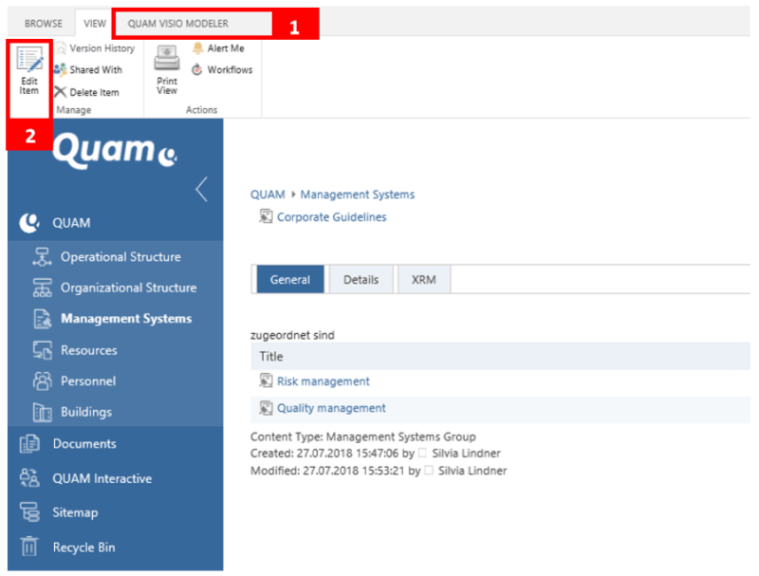Viewport: 759px width, 576px height.
Task: Click the icon beside Corporate Guidelines
Action: click(266, 216)
